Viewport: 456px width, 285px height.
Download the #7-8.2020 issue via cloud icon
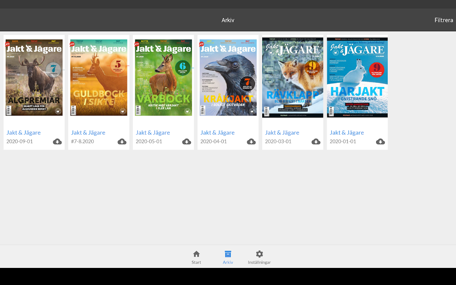pyautogui.click(x=122, y=141)
